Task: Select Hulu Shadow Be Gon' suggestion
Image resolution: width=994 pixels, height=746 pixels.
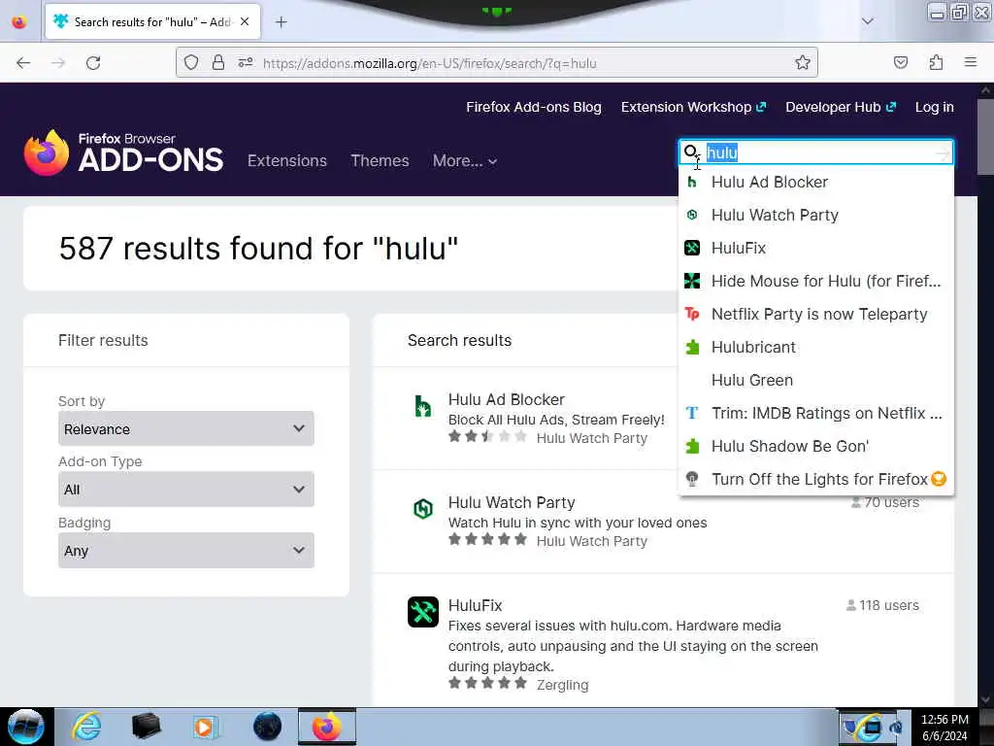Action: [x=815, y=446]
